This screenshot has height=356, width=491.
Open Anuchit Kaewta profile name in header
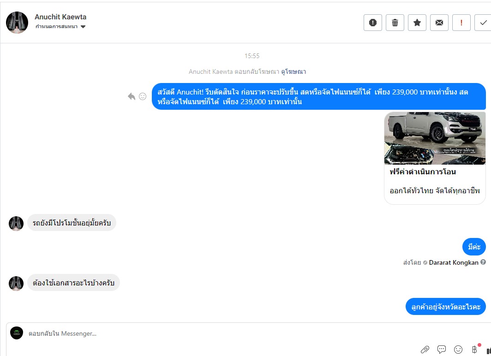tap(60, 17)
